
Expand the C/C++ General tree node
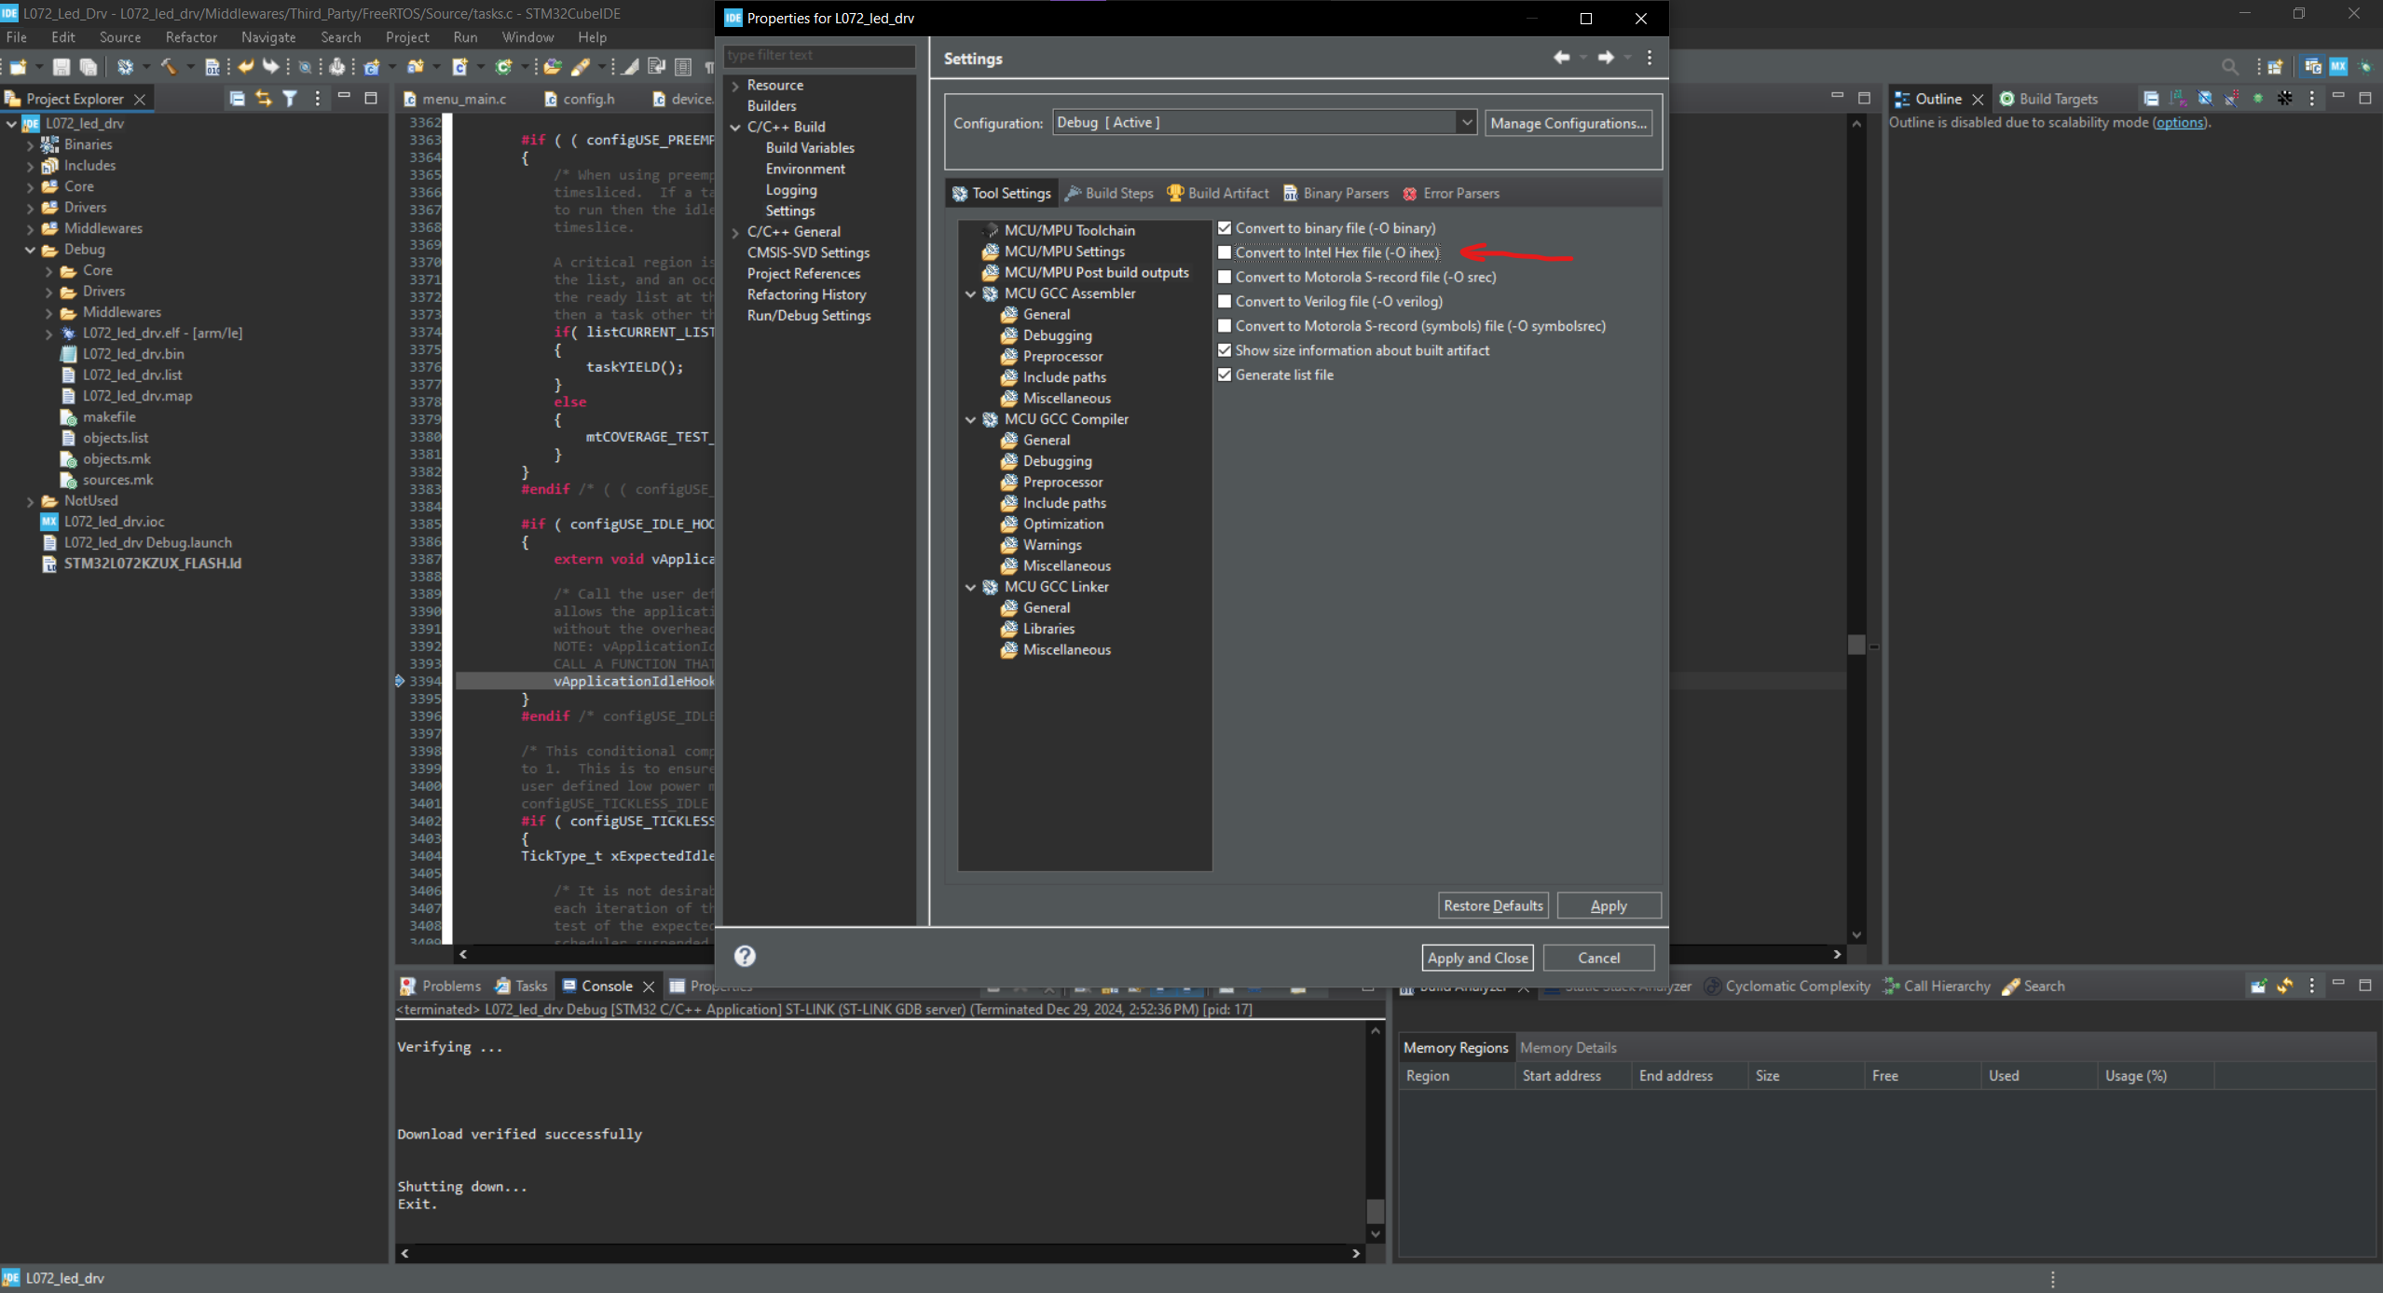click(735, 232)
